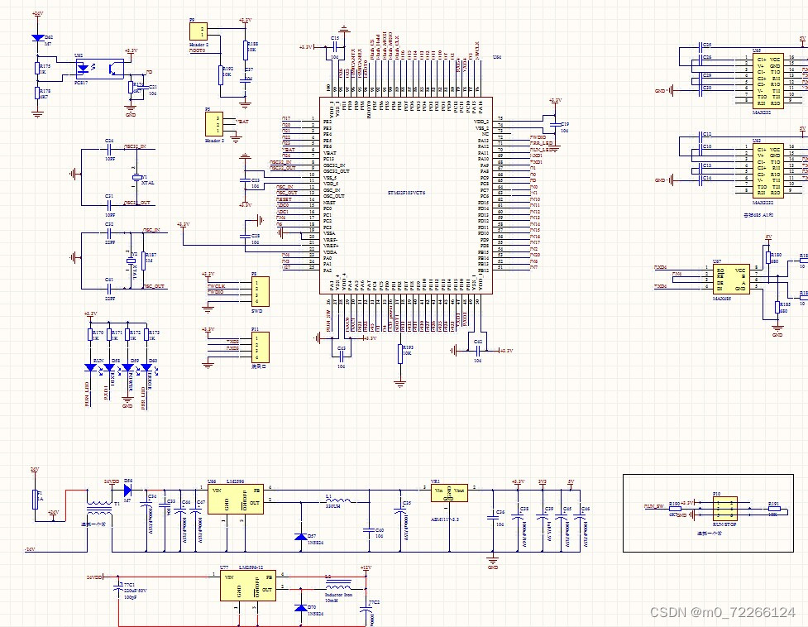Click the Inductor Iron 10mH label
808x627 pixels.
[339, 592]
